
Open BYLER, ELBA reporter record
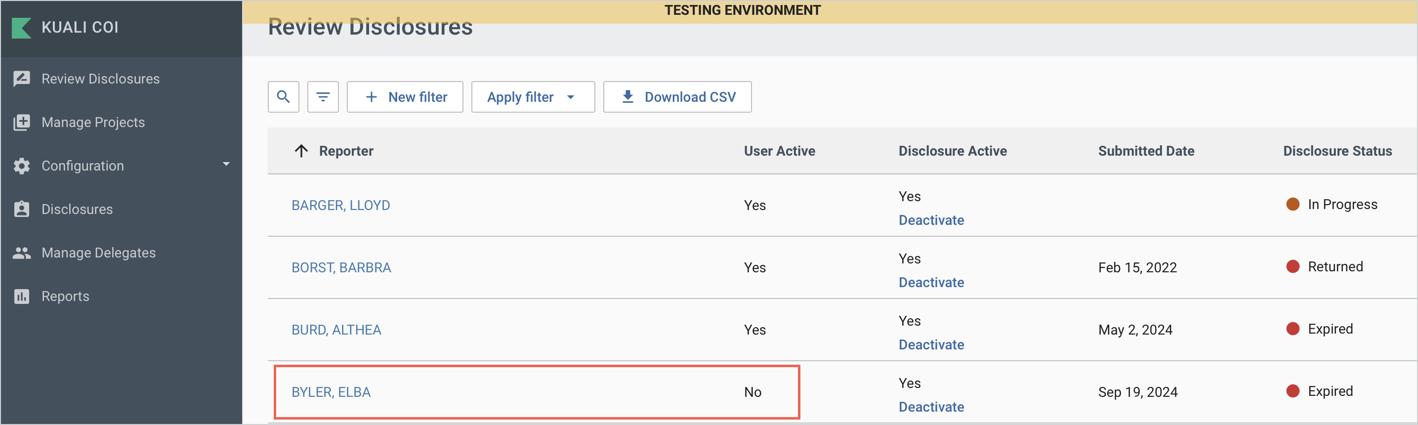coord(331,392)
